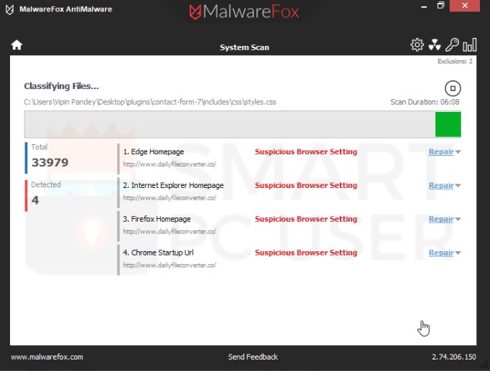Select the 1. Edge Homepage row

(x=289, y=159)
